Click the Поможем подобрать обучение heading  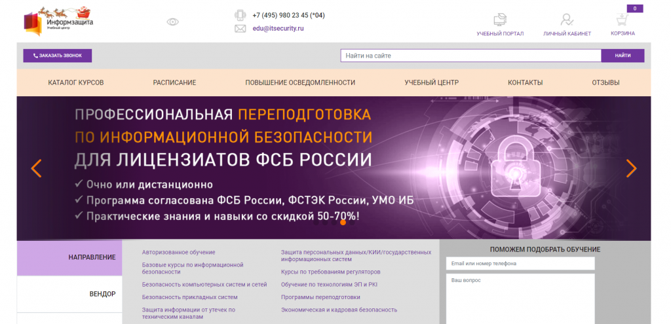point(545,249)
